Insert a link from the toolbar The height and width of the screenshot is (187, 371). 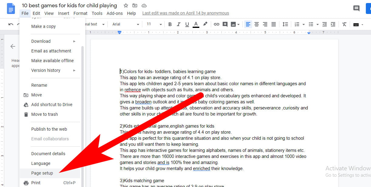[x=216, y=24]
